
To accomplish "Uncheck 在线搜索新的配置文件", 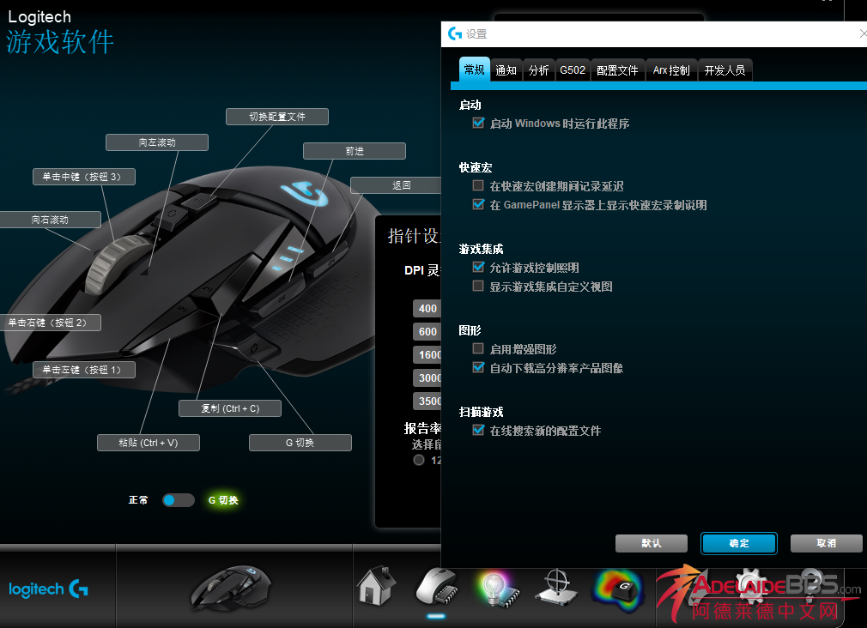I will pyautogui.click(x=478, y=431).
